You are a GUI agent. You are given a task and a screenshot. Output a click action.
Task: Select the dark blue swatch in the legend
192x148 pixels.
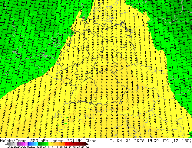coord(28,144)
